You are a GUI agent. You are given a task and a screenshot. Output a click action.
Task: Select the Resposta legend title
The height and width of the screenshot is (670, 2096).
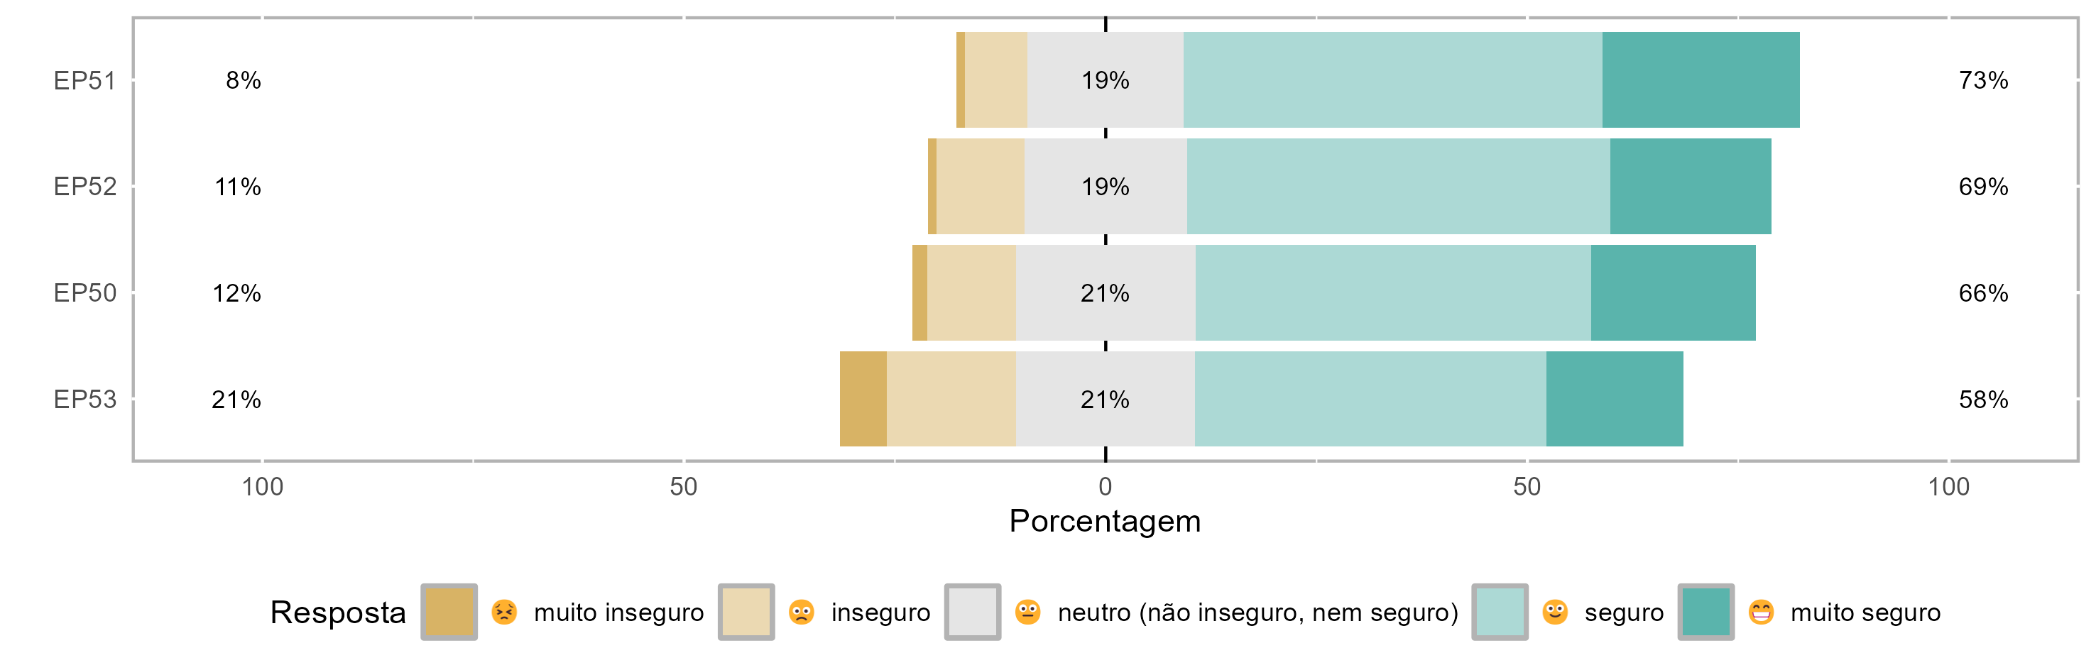tap(338, 613)
